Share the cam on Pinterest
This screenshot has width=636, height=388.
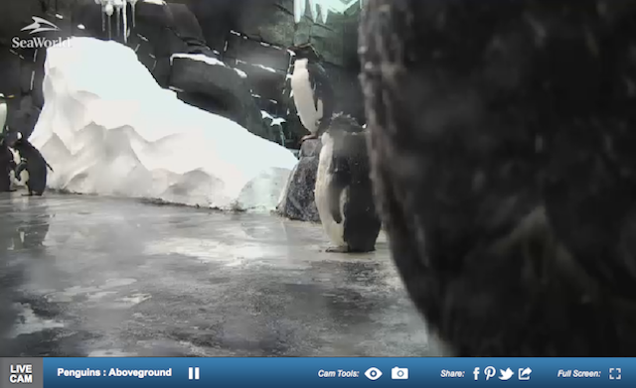tap(490, 373)
